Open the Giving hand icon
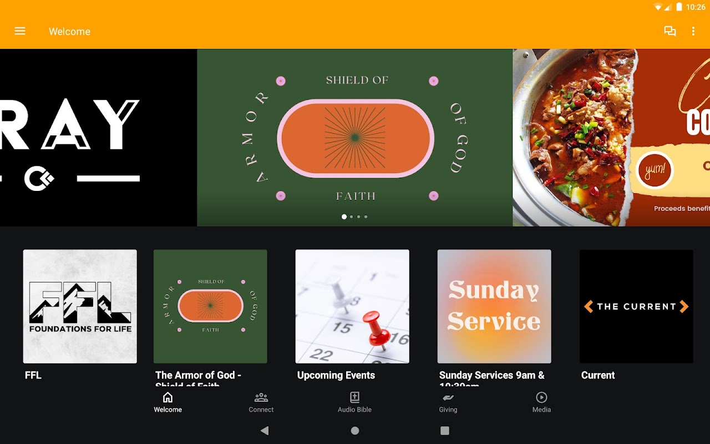 [448, 397]
